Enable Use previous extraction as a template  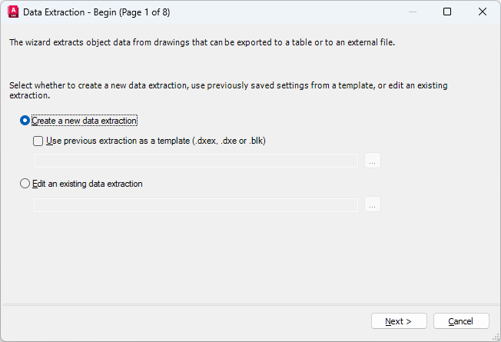click(x=38, y=141)
